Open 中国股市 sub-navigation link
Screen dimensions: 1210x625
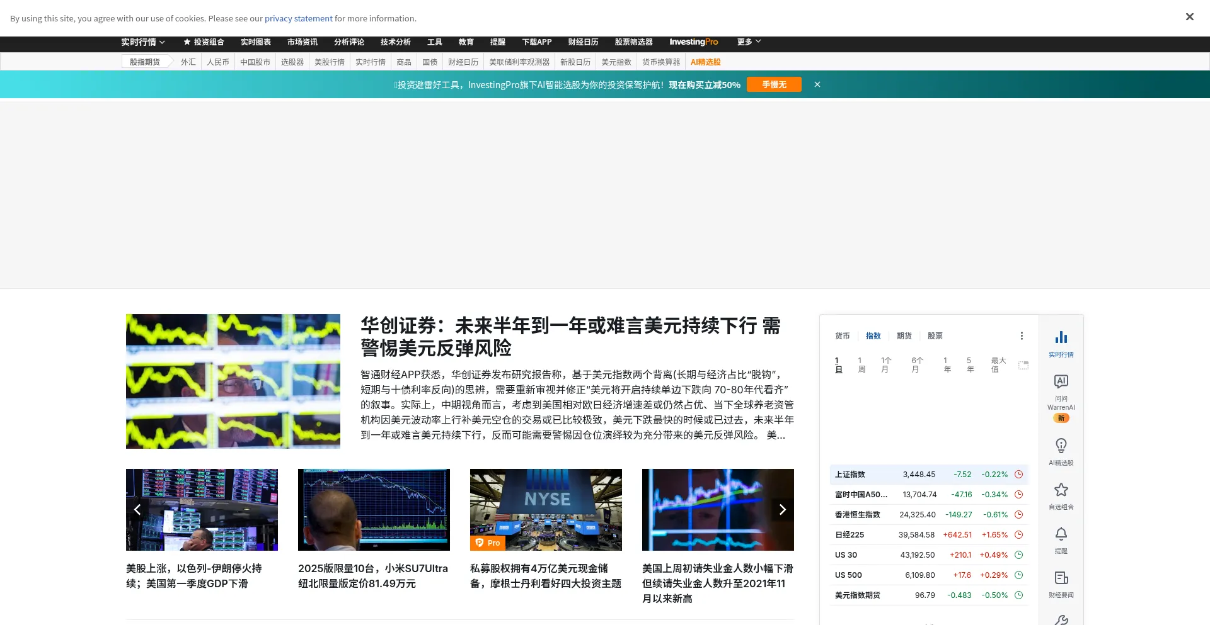[x=255, y=62]
